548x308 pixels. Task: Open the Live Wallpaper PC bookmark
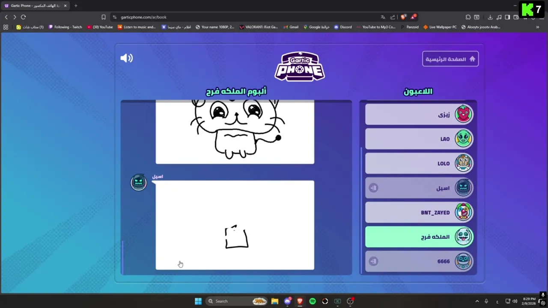click(x=440, y=27)
